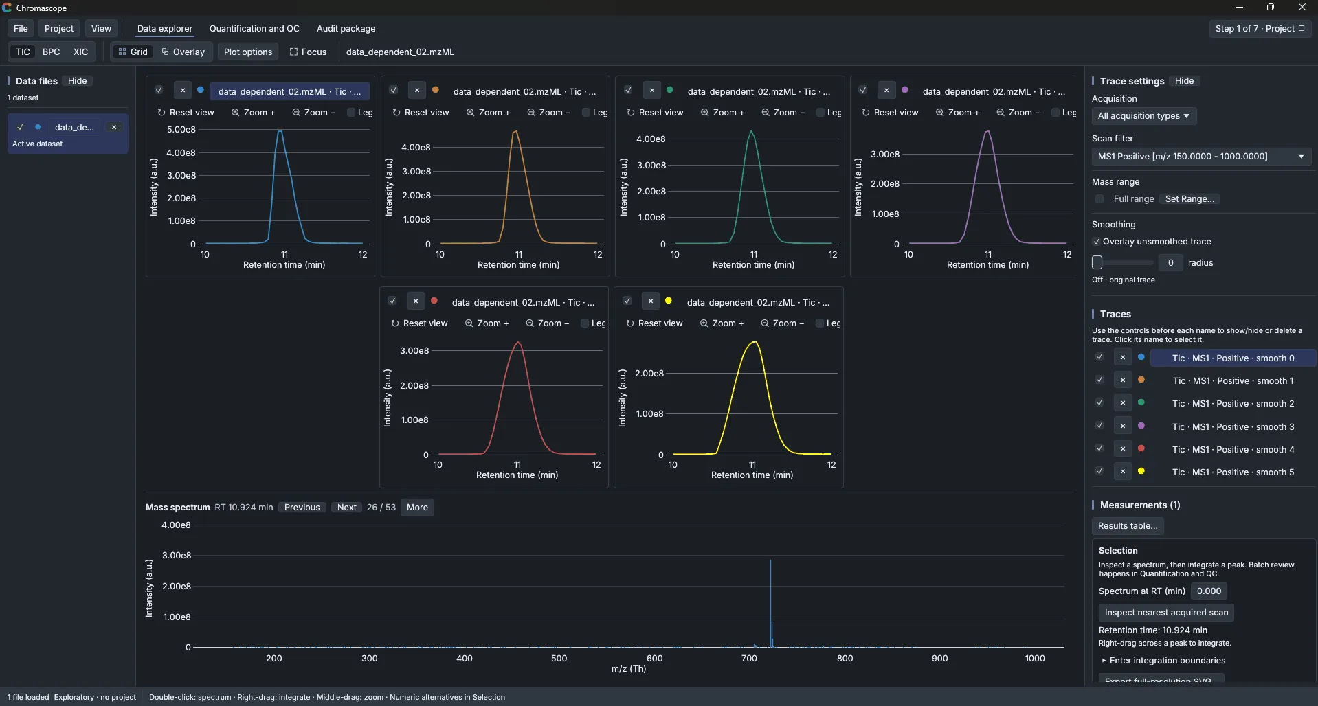Select TIC chromatogram type
This screenshot has width=1318, height=706.
click(23, 52)
